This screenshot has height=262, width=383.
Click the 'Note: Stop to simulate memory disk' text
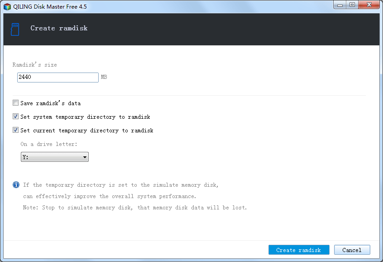pos(78,208)
